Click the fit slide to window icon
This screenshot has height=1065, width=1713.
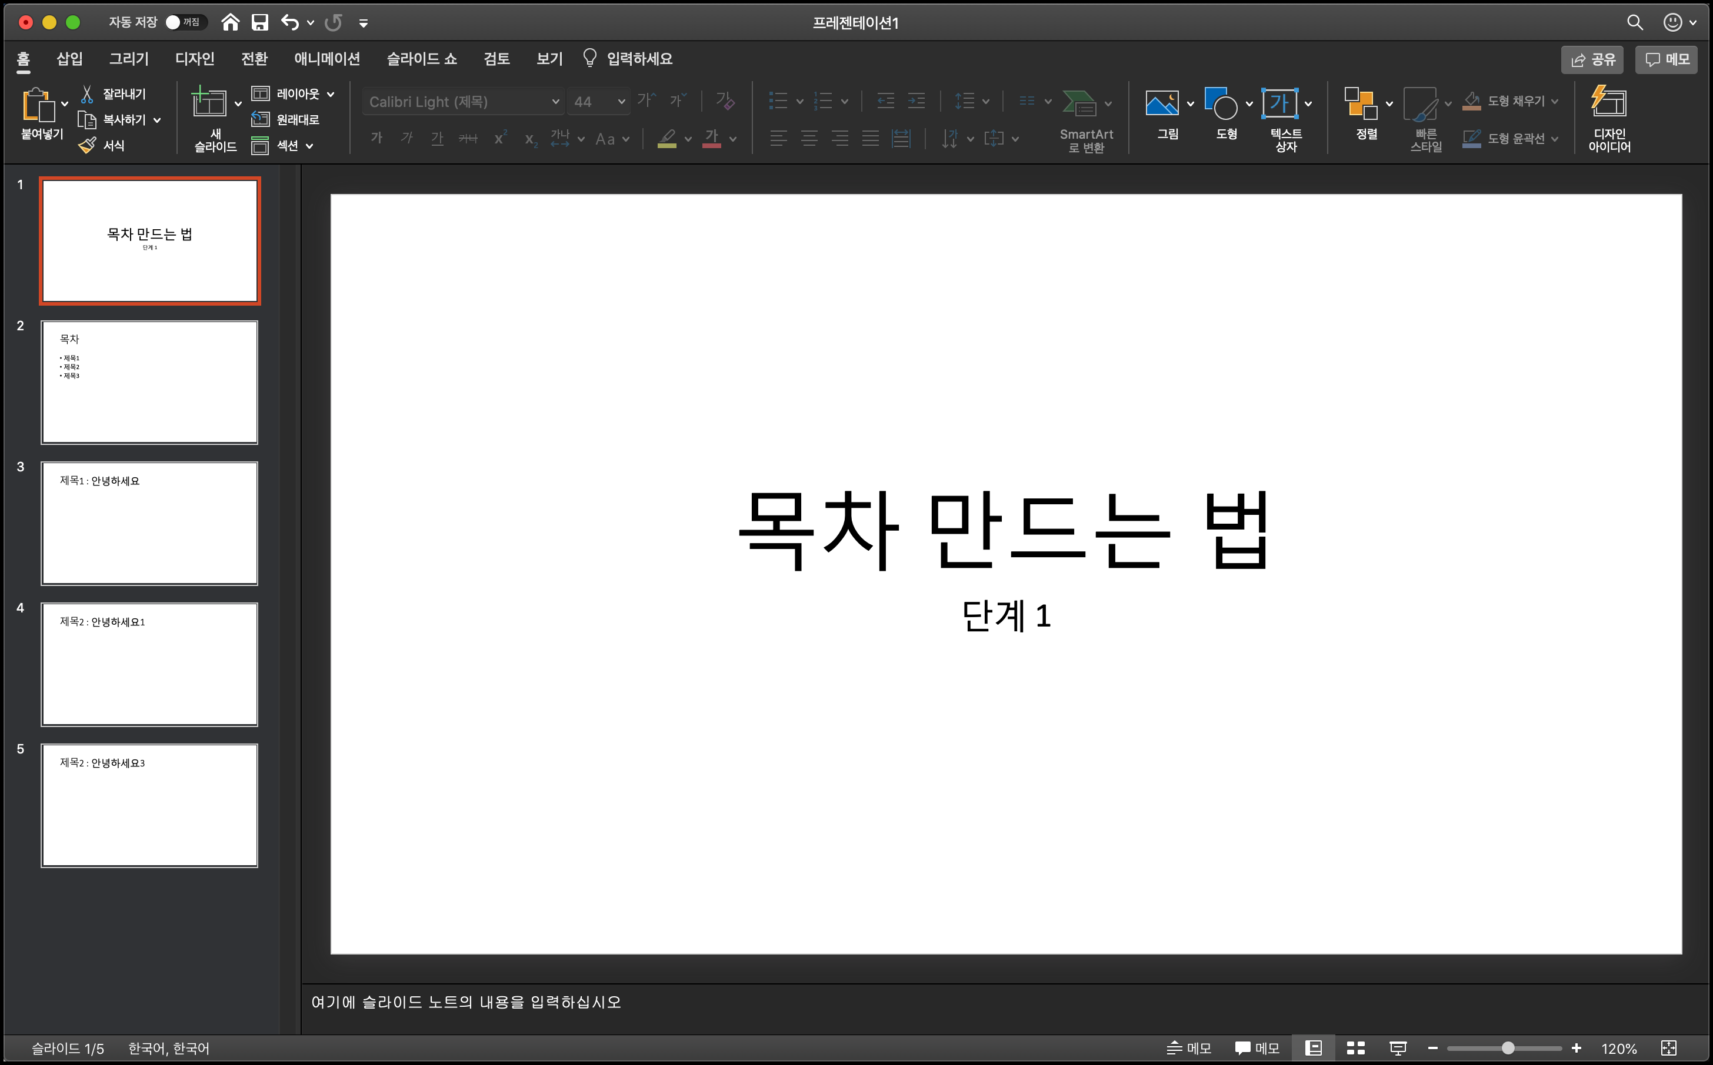click(1669, 1048)
